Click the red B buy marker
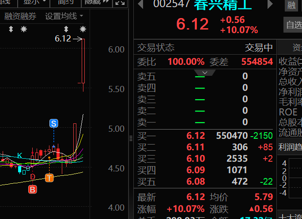 tap(33, 189)
